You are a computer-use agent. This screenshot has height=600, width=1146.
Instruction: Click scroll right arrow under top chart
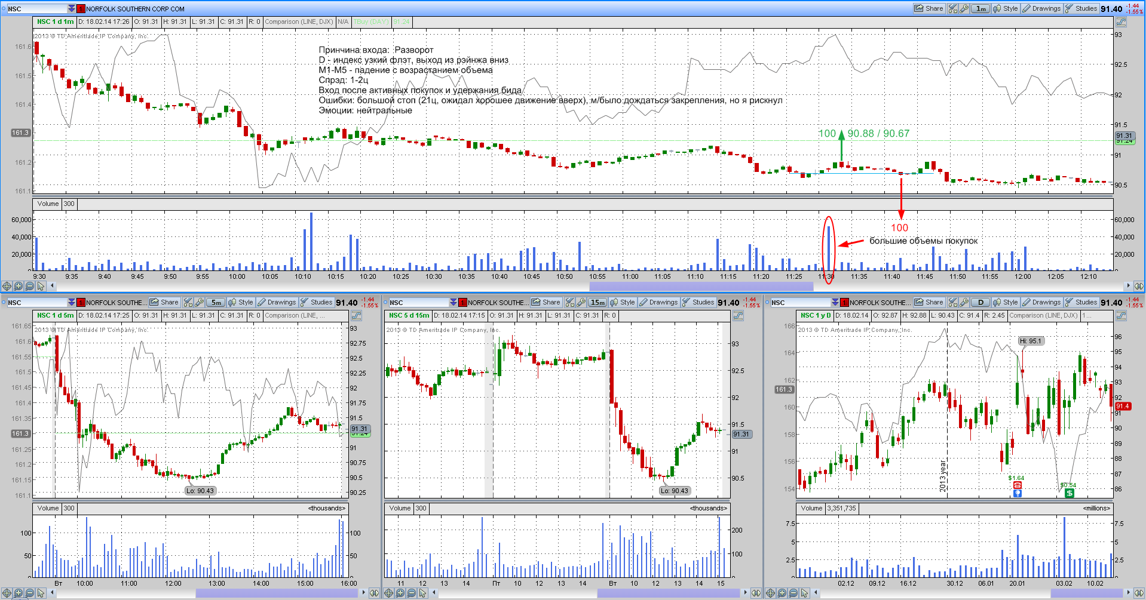click(1128, 286)
